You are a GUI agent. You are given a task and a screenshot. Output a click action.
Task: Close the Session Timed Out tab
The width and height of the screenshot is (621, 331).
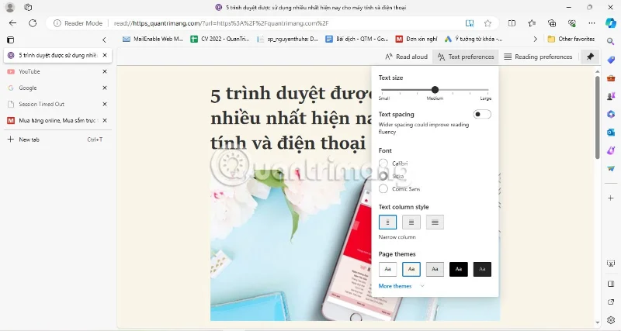(x=105, y=104)
